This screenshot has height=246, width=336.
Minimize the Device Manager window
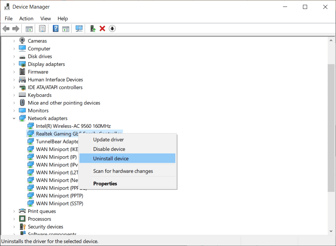[x=285, y=7]
